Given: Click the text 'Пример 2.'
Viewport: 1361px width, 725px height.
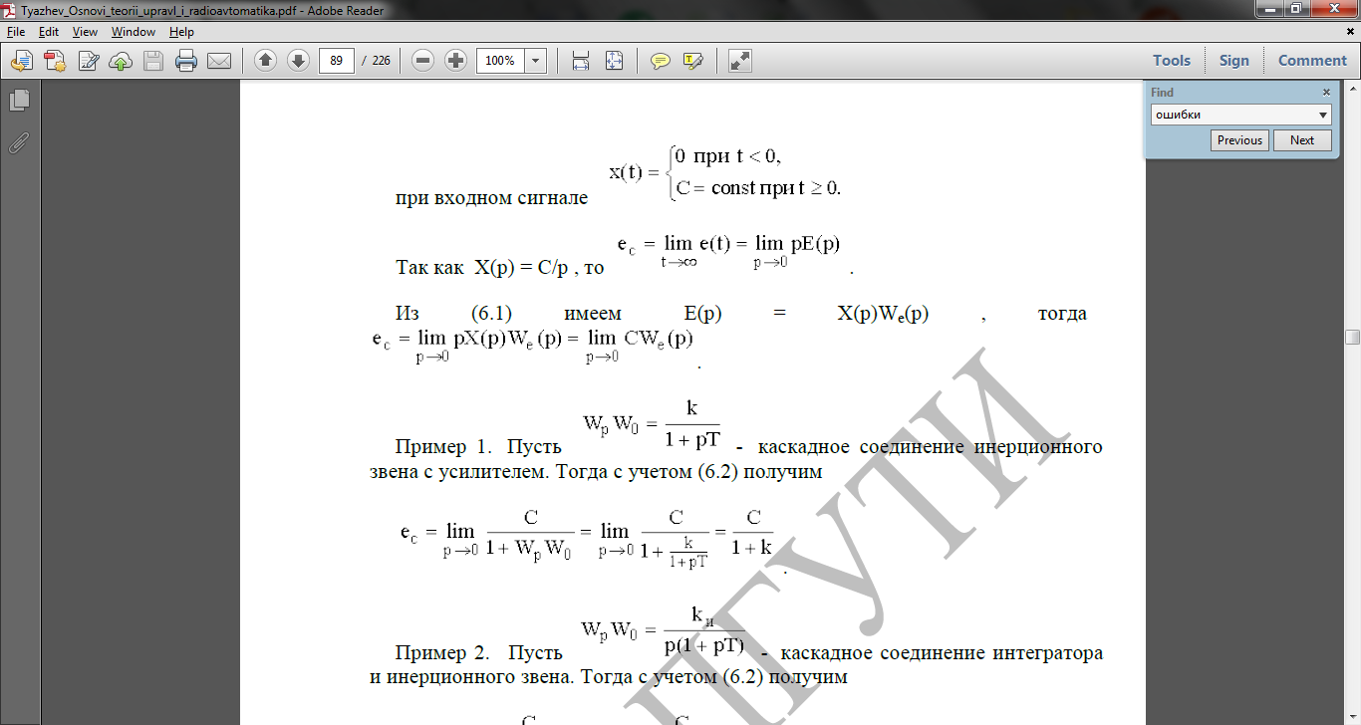Looking at the screenshot, I should tap(440, 654).
